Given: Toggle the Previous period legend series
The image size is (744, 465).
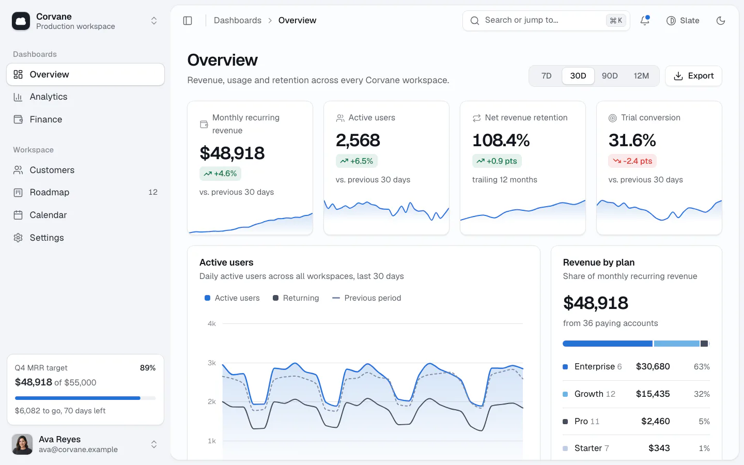Looking at the screenshot, I should (367, 298).
